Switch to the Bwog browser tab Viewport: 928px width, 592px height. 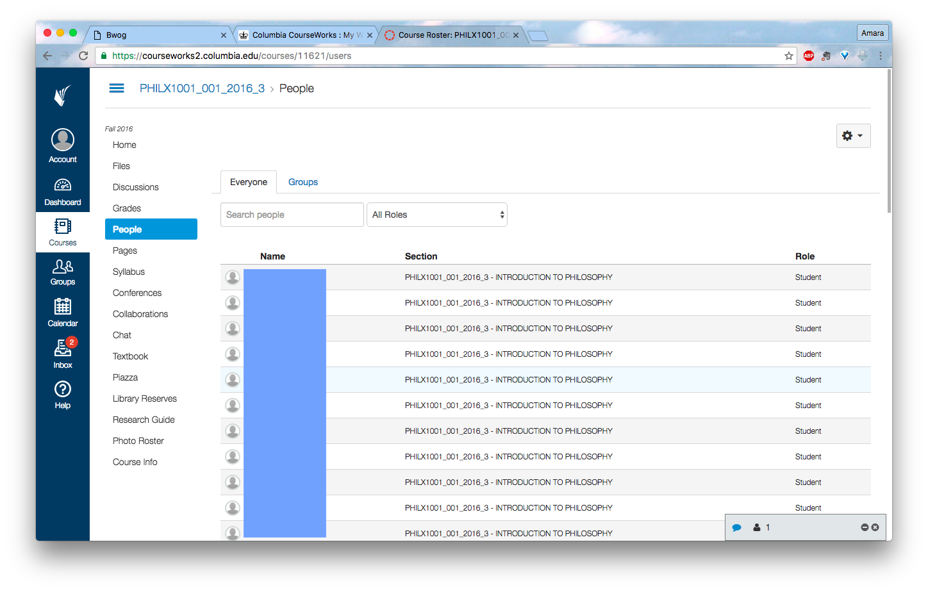coord(157,35)
